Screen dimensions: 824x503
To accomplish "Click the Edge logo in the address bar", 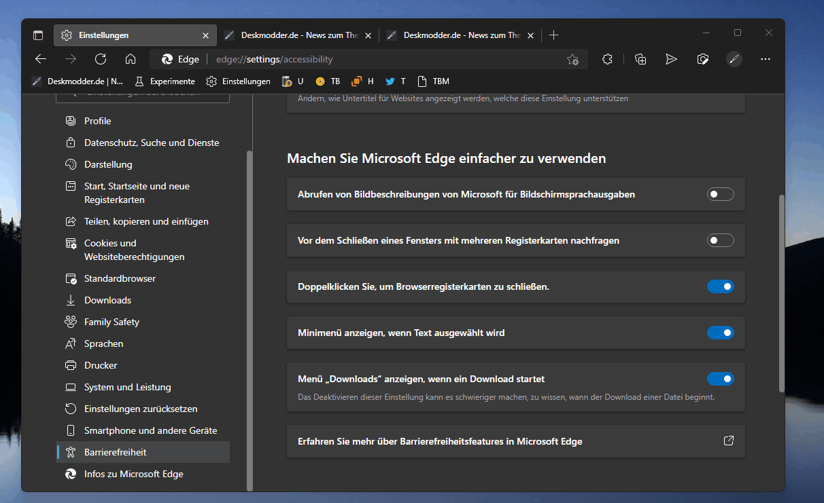I will [x=167, y=59].
